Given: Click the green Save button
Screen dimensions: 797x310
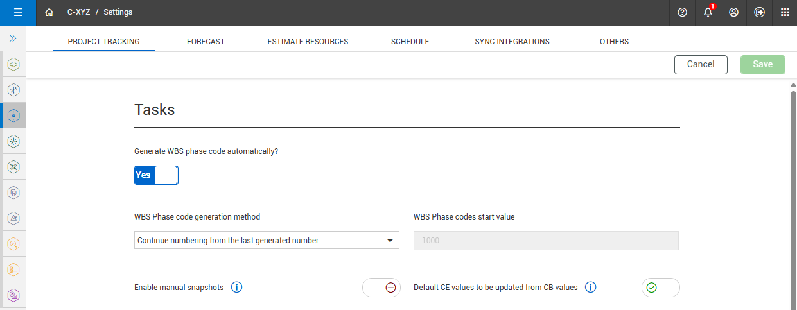Looking at the screenshot, I should pyautogui.click(x=762, y=65).
